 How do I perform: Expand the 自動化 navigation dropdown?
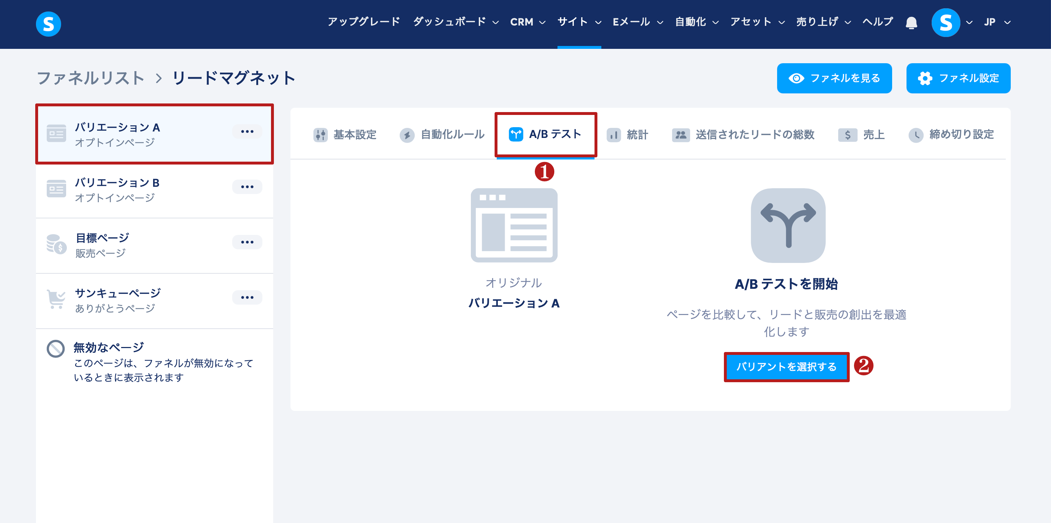pyautogui.click(x=696, y=22)
